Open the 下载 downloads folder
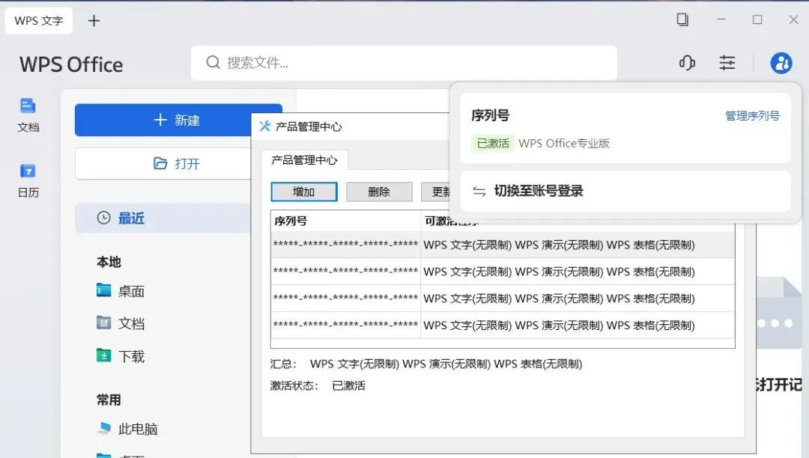 click(121, 356)
